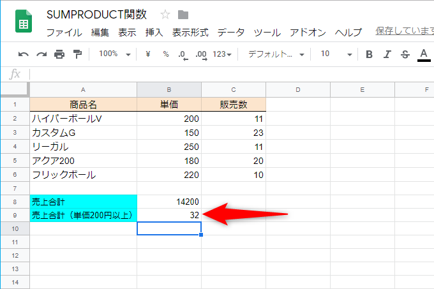Viewport: 434px width, 289px height.
Task: Select column E header
Action: pyautogui.click(x=362, y=89)
